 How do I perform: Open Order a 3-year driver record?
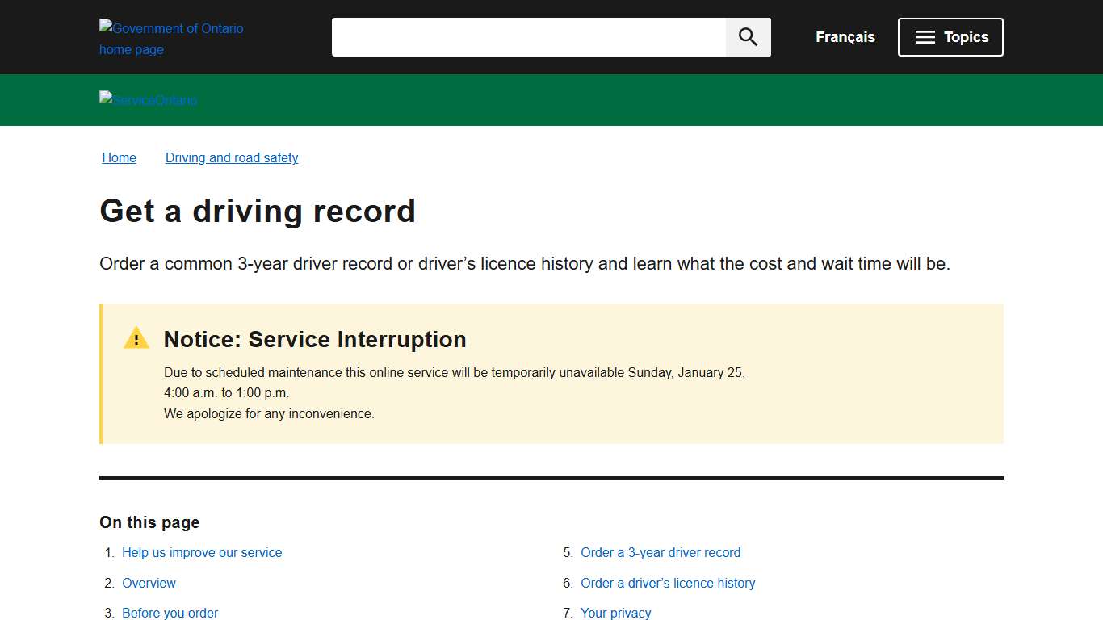[x=661, y=552]
